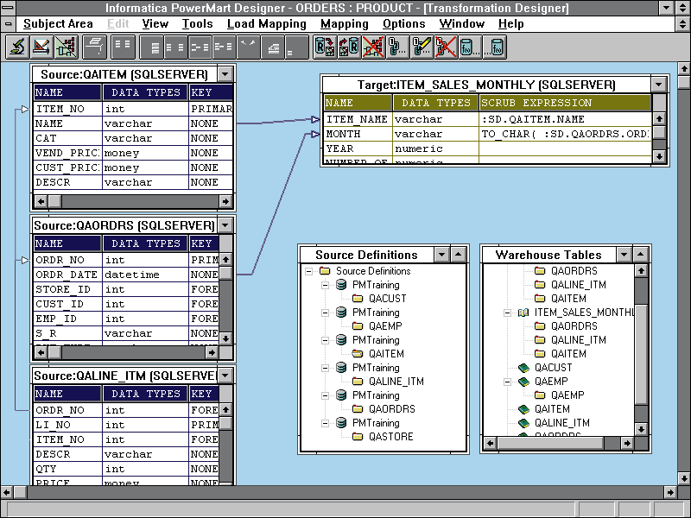The width and height of the screenshot is (691, 518).
Task: Click the gray double-list layout icon
Action: [x=175, y=47]
